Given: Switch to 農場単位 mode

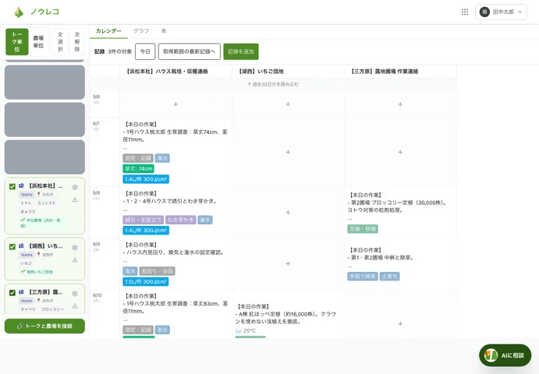Looking at the screenshot, I should click(38, 42).
